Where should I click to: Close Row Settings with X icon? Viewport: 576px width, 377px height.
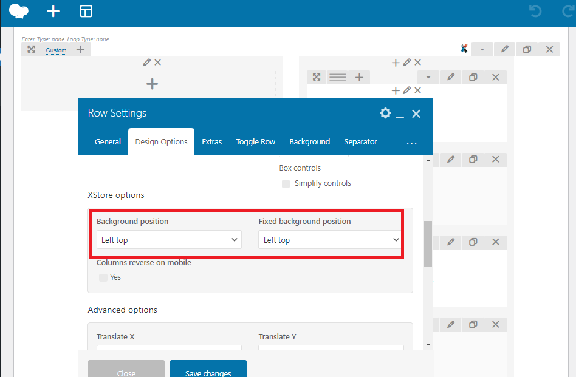(x=416, y=114)
